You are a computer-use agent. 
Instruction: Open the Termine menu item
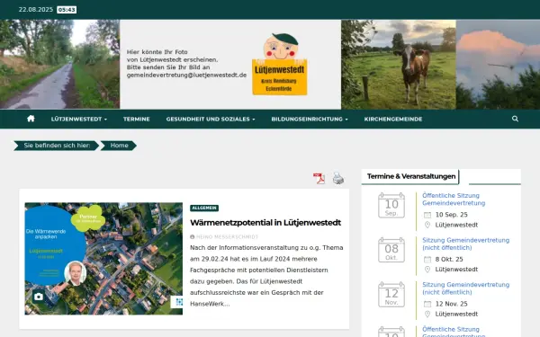click(x=137, y=119)
